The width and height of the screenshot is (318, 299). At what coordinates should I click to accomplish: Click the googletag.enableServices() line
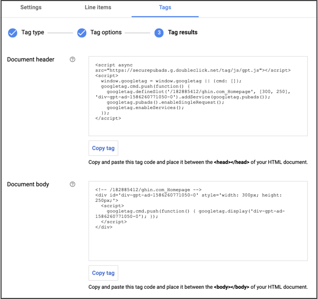click(145, 108)
